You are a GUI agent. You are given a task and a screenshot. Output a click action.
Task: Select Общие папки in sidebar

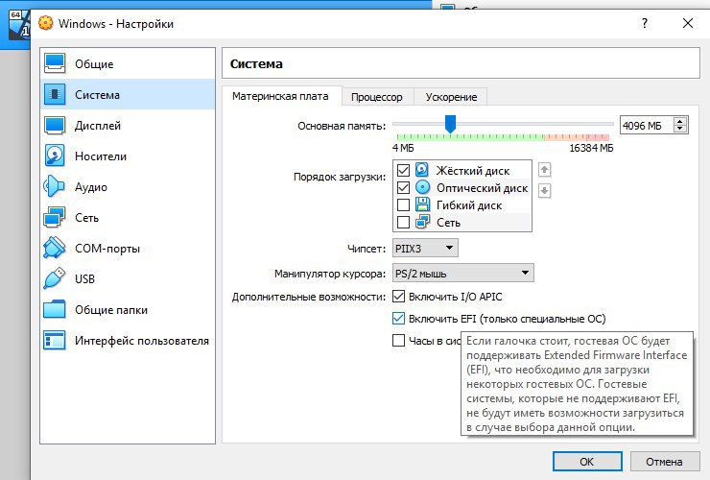pyautogui.click(x=128, y=309)
